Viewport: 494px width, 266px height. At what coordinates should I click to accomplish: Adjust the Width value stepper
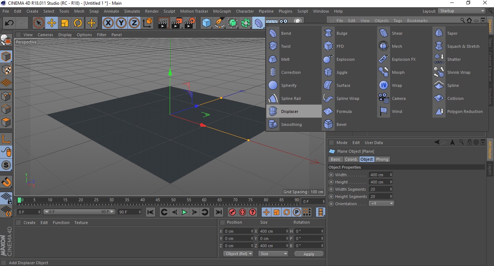tap(391, 175)
